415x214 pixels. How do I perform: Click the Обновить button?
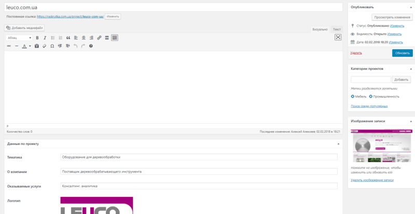click(403, 53)
